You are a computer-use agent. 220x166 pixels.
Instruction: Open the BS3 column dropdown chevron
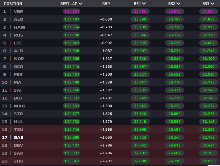212,4
